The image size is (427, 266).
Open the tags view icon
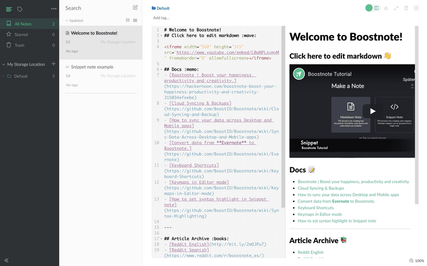pos(19,9)
